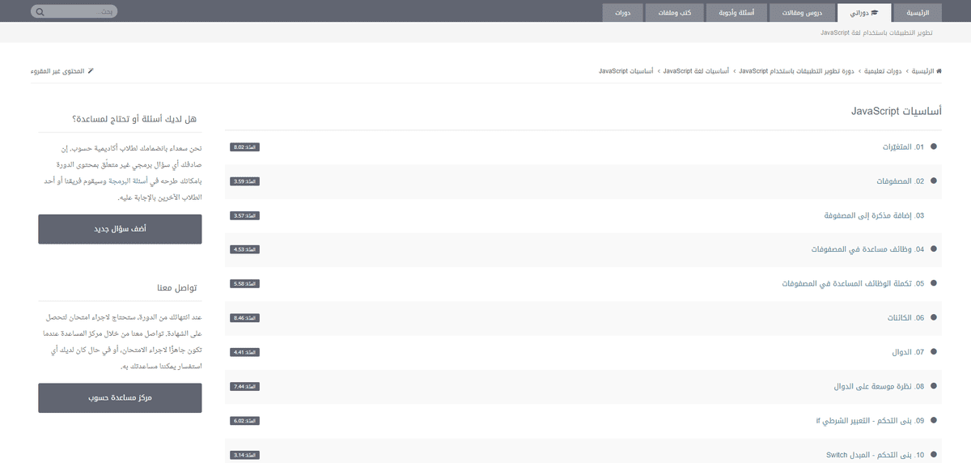
Task: Open lesson 09. التعبير الشرطي if
Action: 870,420
